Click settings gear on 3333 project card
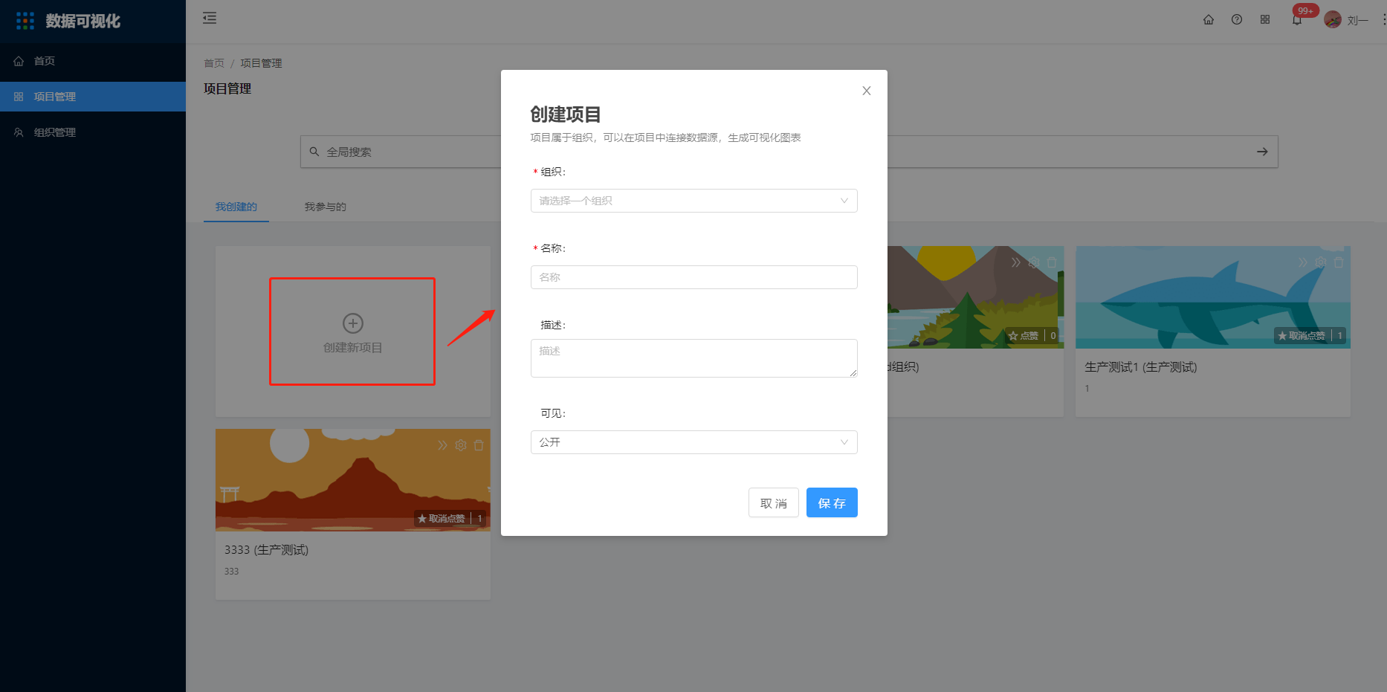 coord(461,445)
